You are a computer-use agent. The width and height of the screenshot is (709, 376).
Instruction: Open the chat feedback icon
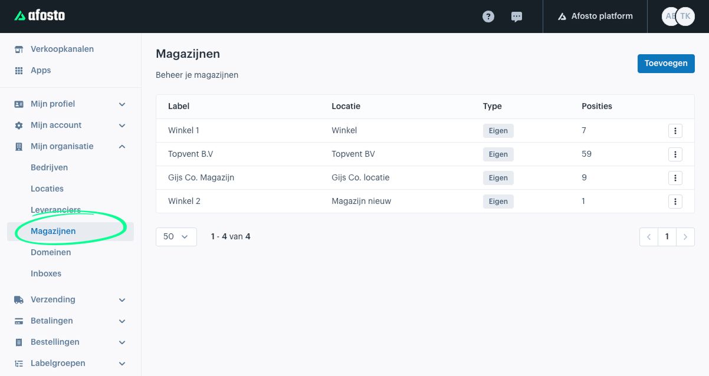click(517, 17)
